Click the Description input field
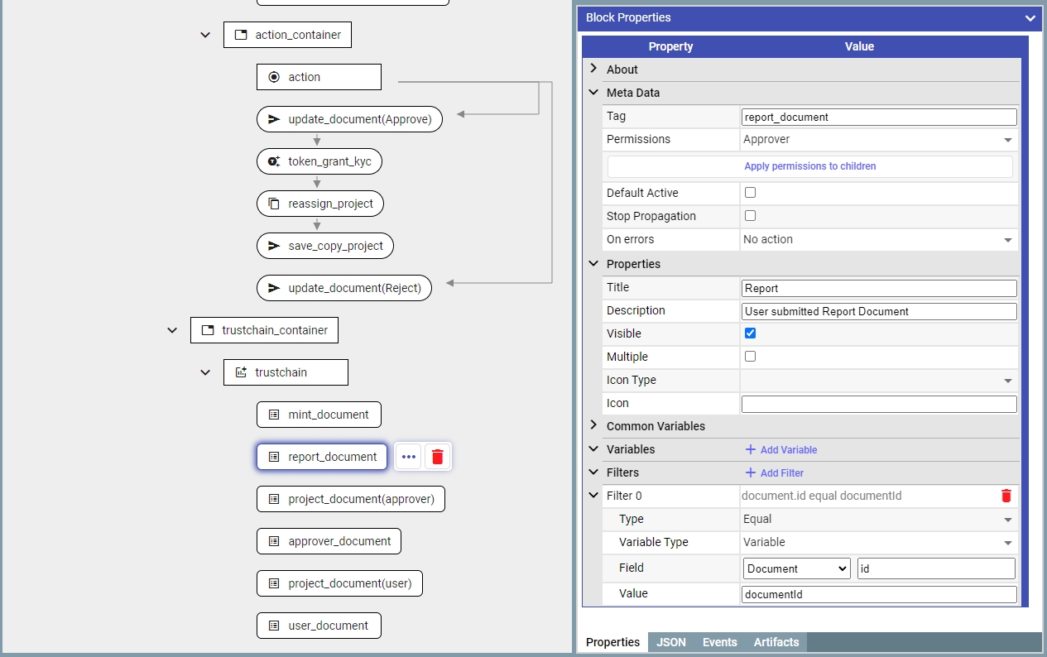 click(x=878, y=311)
